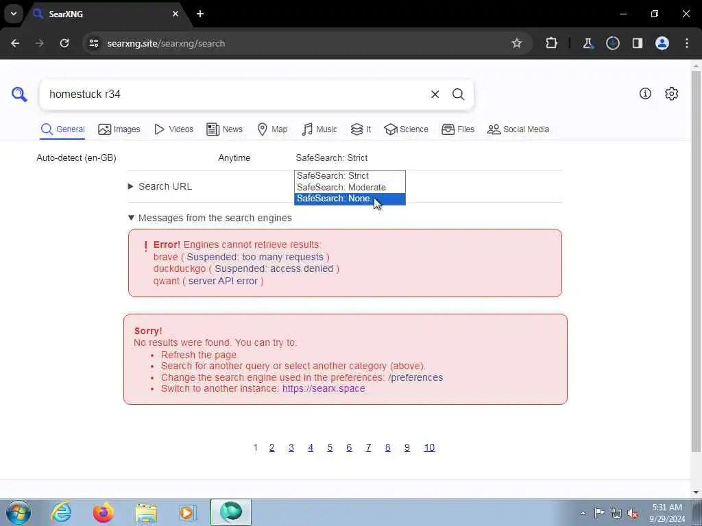Switch to Videos category tab
The width and height of the screenshot is (702, 526).
(x=173, y=129)
